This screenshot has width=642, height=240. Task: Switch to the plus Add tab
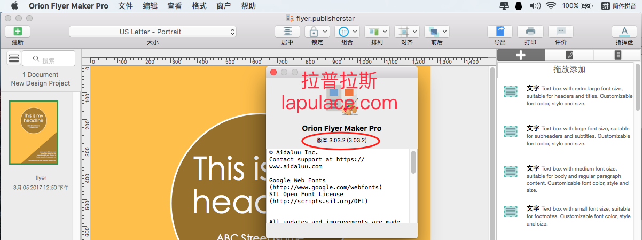pyautogui.click(x=521, y=55)
